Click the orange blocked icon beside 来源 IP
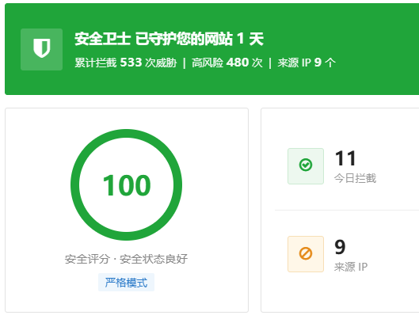Viewport: 419px width, 319px height. click(x=306, y=254)
